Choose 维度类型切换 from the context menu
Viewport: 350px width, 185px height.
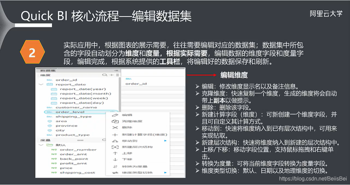click(x=137, y=172)
